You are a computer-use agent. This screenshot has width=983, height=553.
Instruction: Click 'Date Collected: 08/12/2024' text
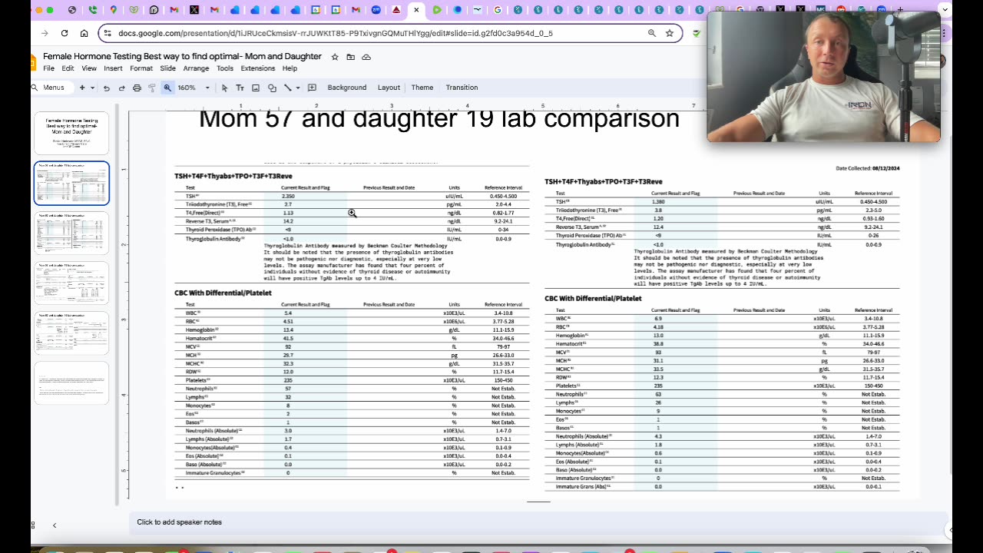coord(867,168)
